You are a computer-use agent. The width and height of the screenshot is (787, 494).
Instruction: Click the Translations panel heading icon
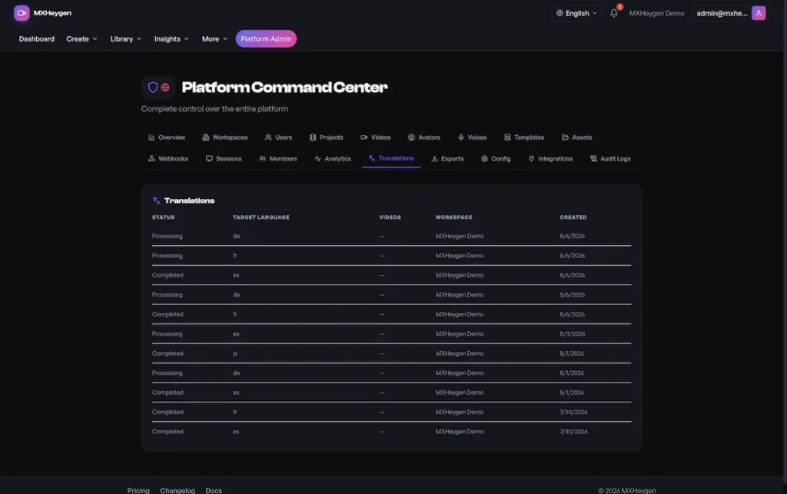pyautogui.click(x=157, y=201)
